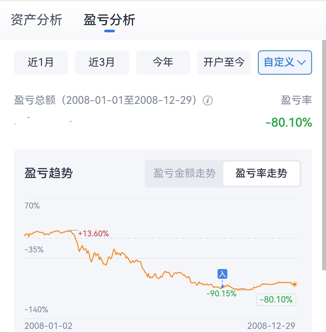The image size is (326, 332).
Task: Choose the 近3月 period filter
Action: [102, 63]
